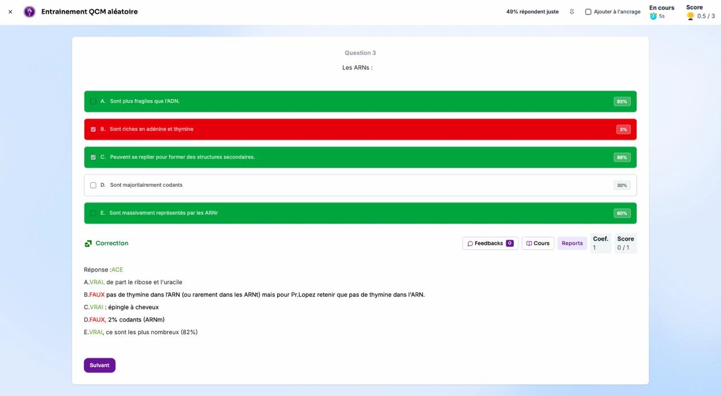721x396 pixels.
Task: Click explanation 'E.VRAI, ce sont les plus nombreux (82%)'
Action: point(141,332)
